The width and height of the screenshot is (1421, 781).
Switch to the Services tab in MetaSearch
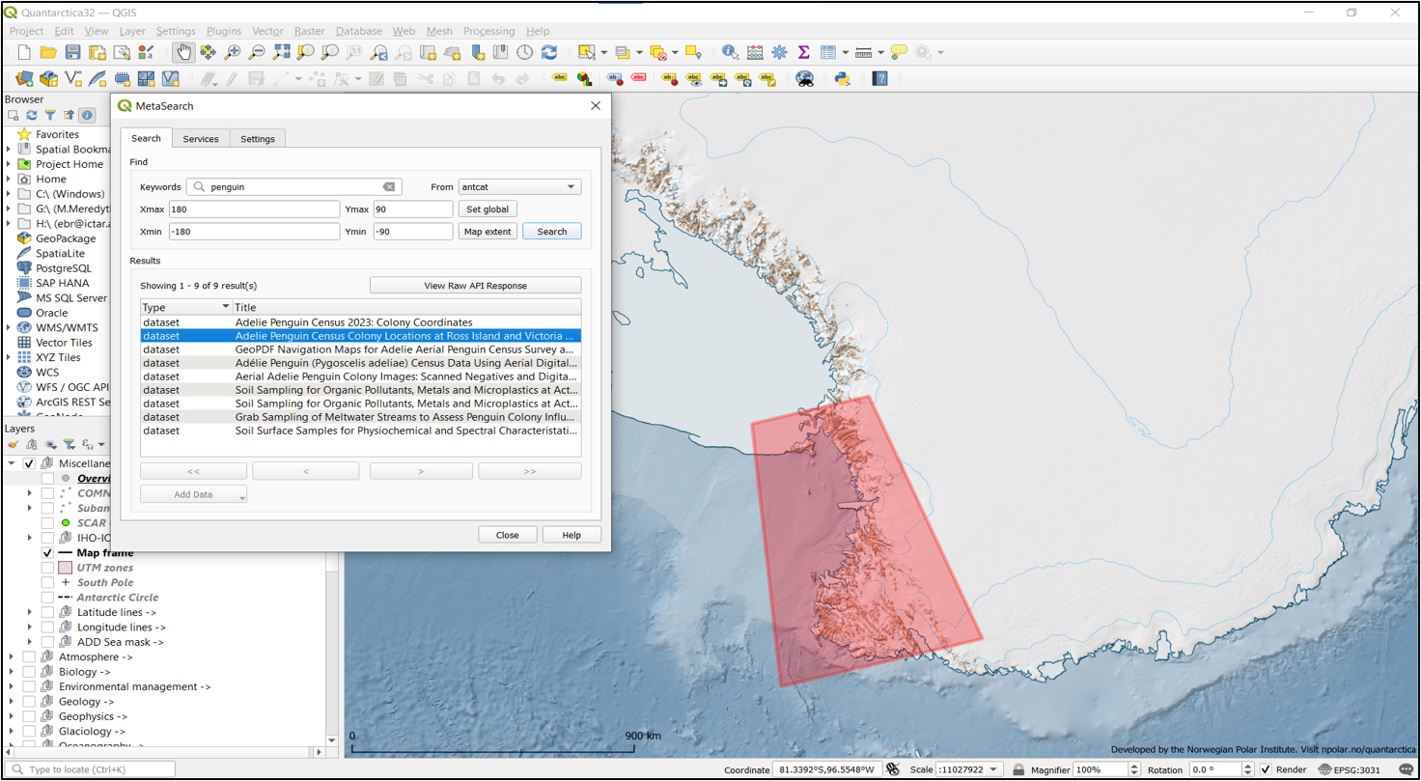[201, 138]
